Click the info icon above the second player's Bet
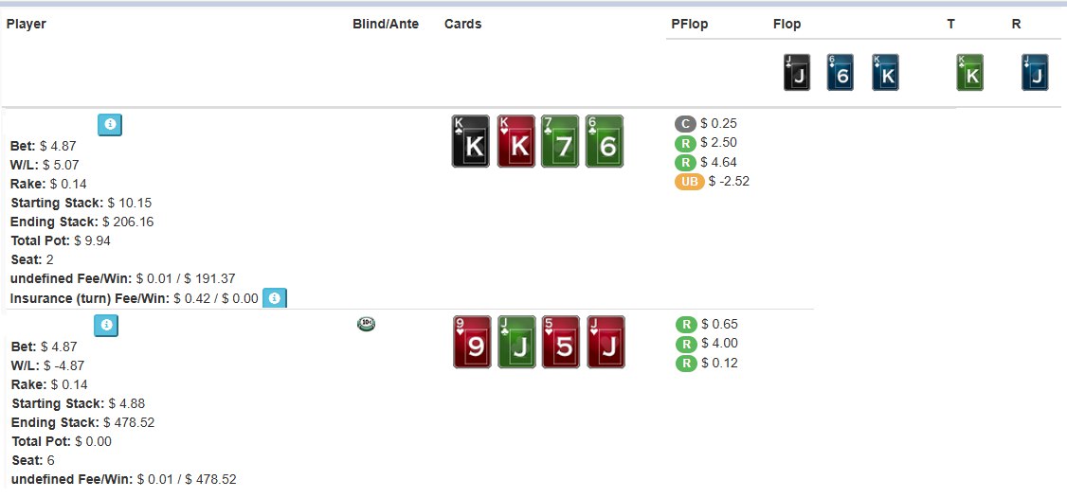Viewport: 1067px width, 498px height. click(106, 326)
